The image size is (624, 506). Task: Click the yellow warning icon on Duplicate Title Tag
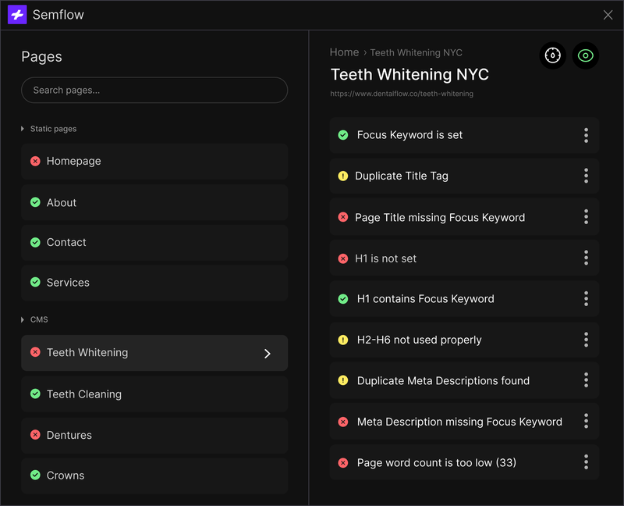coord(343,176)
